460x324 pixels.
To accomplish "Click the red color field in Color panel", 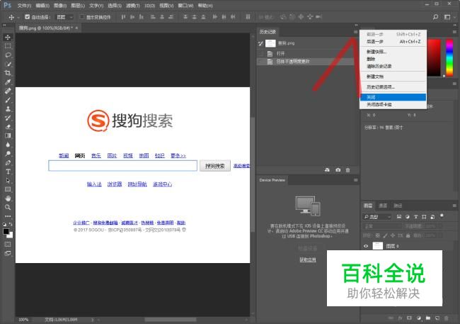I will (434, 57).
